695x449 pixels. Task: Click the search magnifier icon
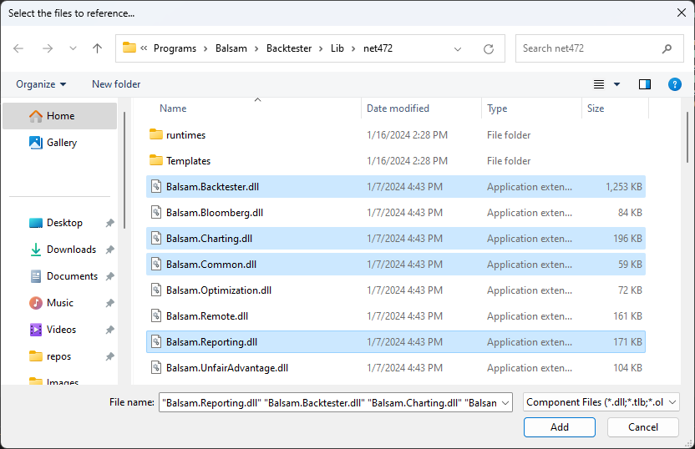[667, 48]
